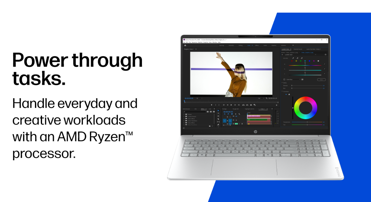Pick the Set color eyedropper tool

click(x=293, y=58)
